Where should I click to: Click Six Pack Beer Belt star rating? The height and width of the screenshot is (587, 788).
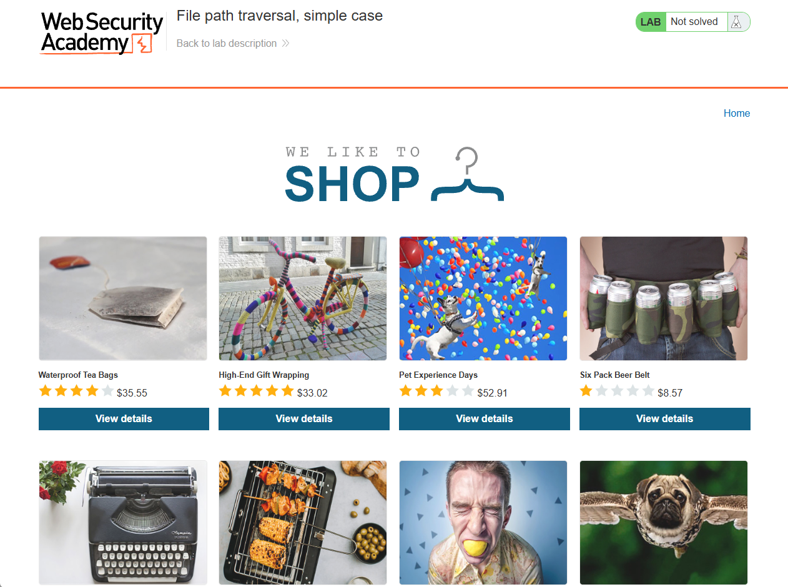(617, 392)
